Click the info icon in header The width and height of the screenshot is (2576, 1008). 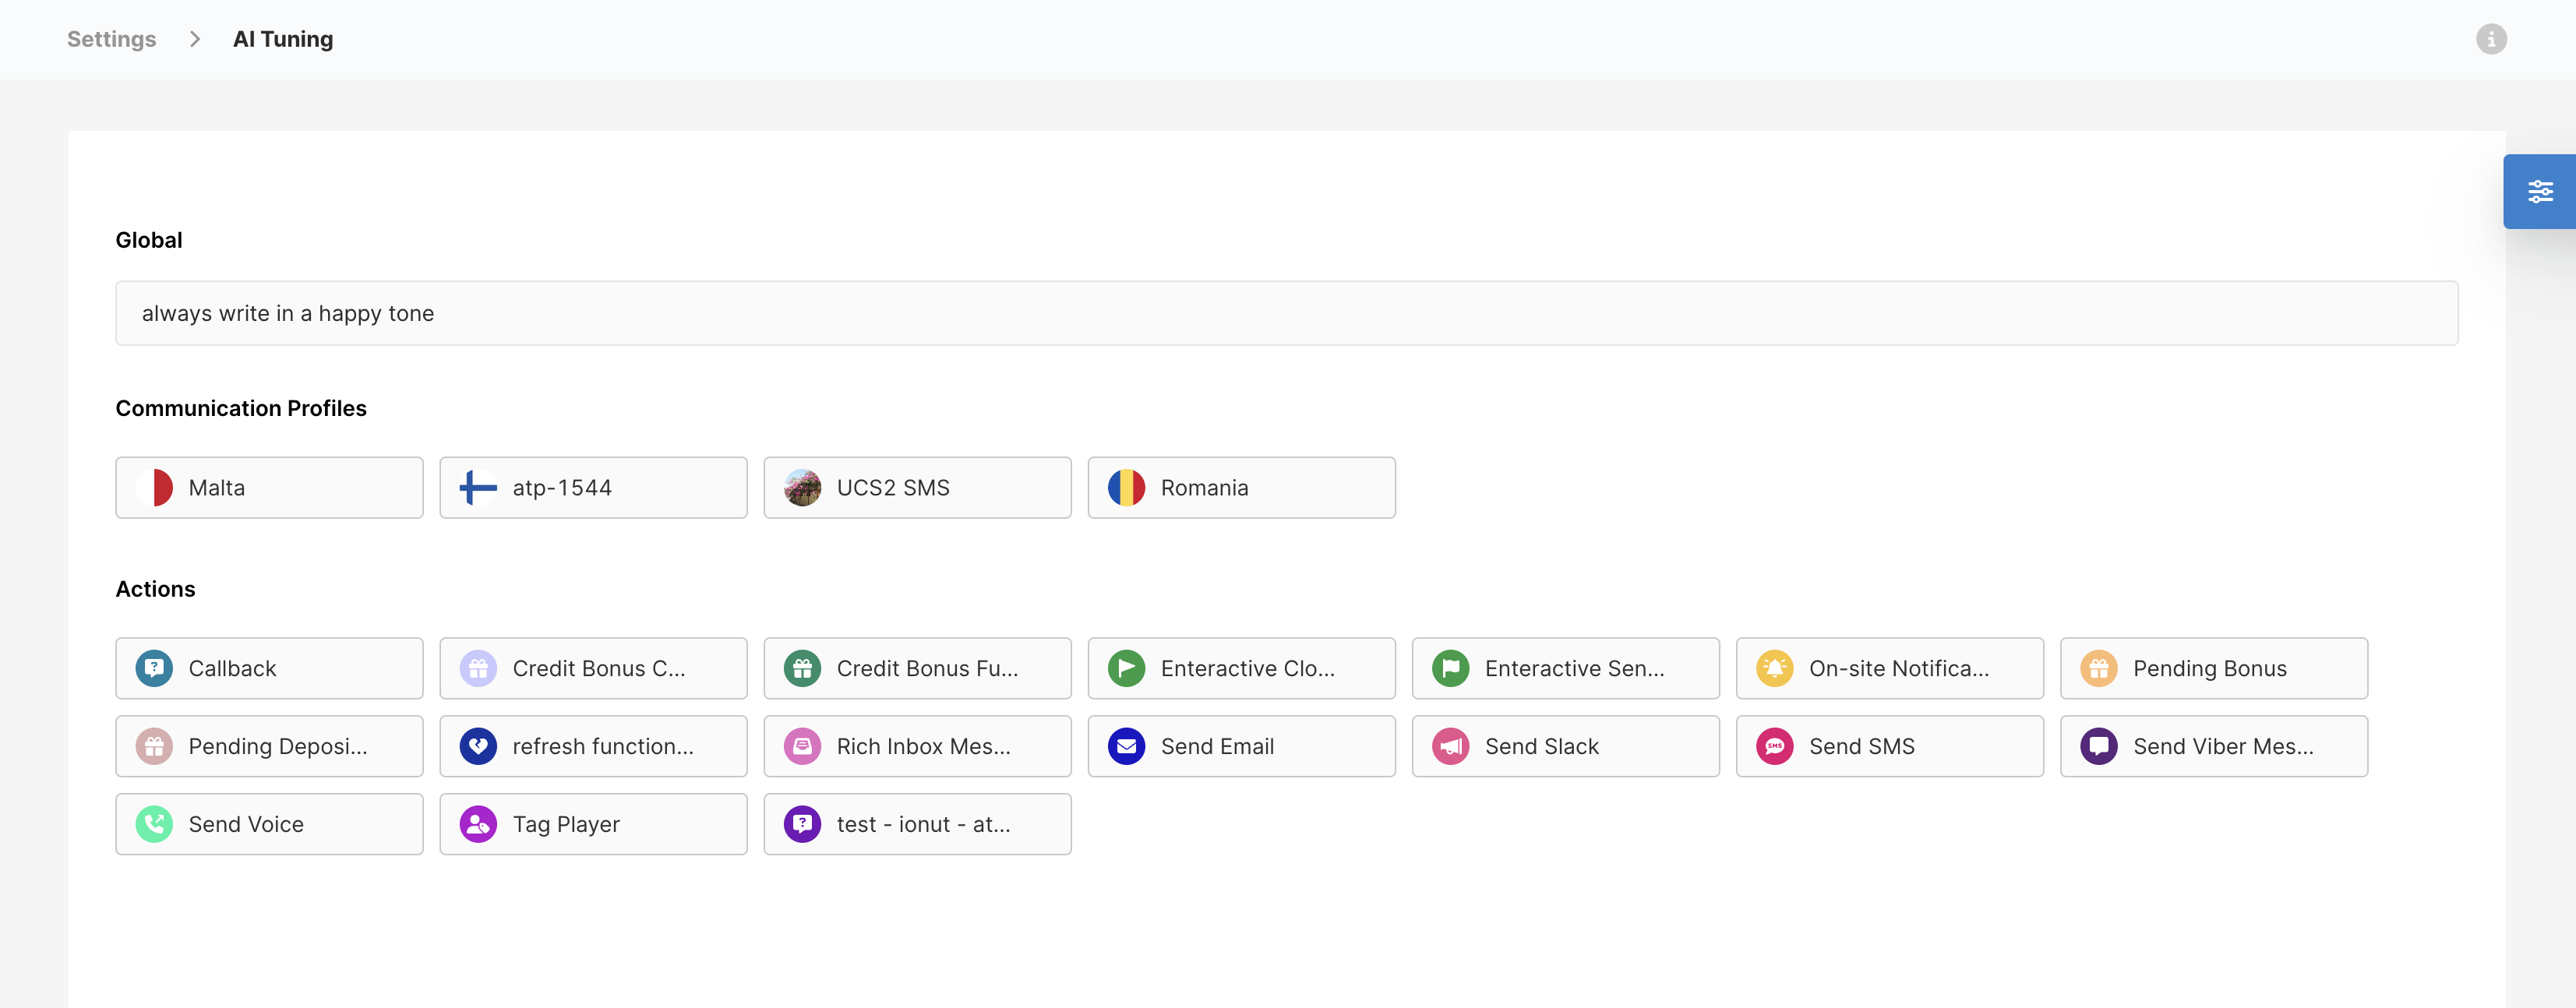pyautogui.click(x=2491, y=39)
